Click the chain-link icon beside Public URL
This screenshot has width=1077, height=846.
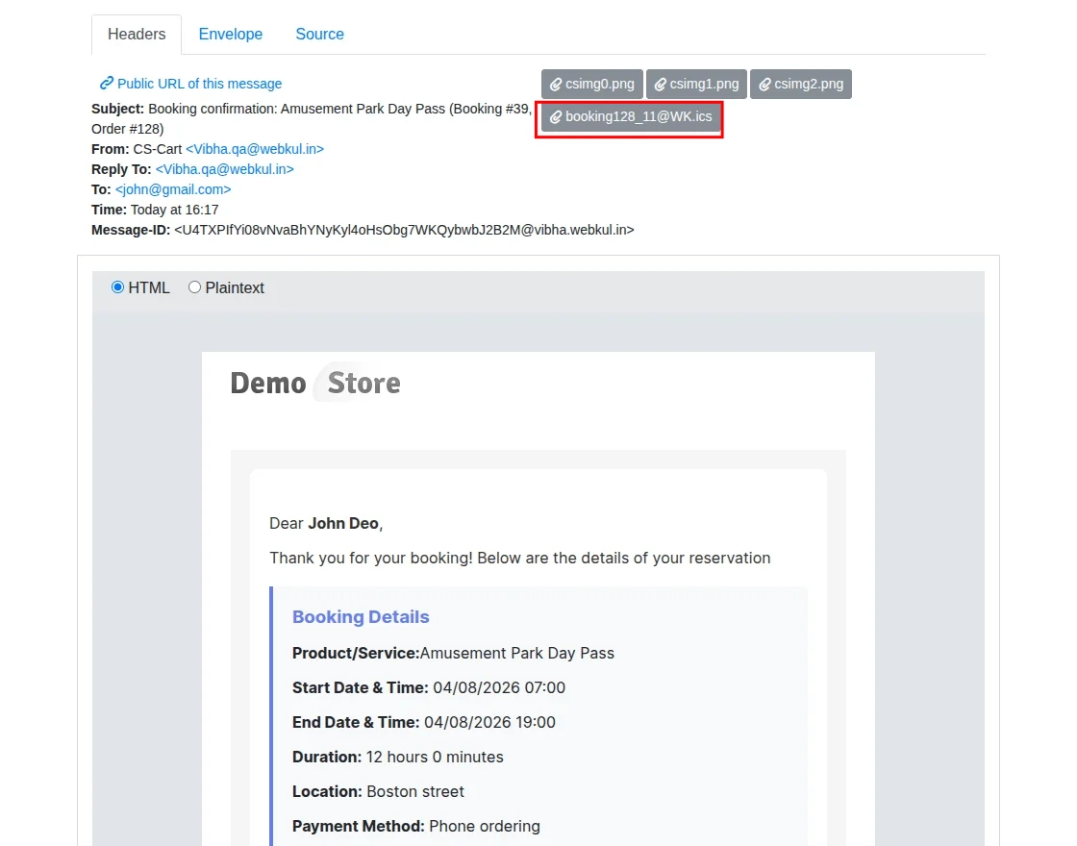point(107,84)
